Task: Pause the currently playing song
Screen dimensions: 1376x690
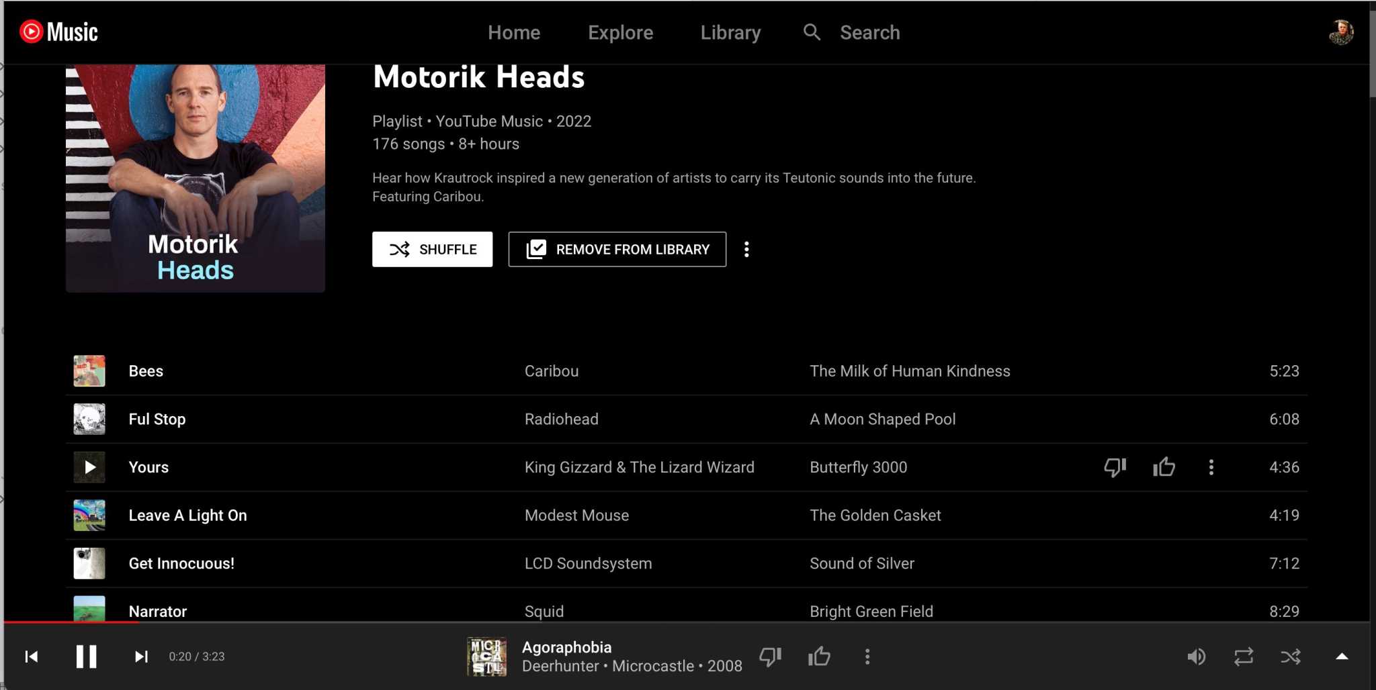Action: 86,656
